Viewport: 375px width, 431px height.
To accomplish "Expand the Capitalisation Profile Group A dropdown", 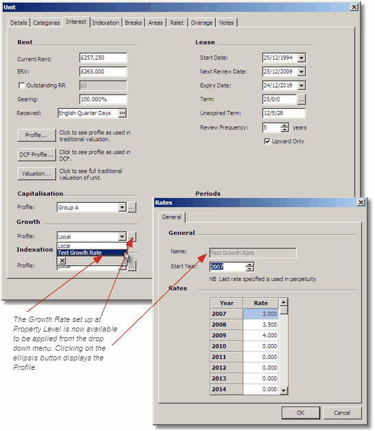I will [122, 207].
